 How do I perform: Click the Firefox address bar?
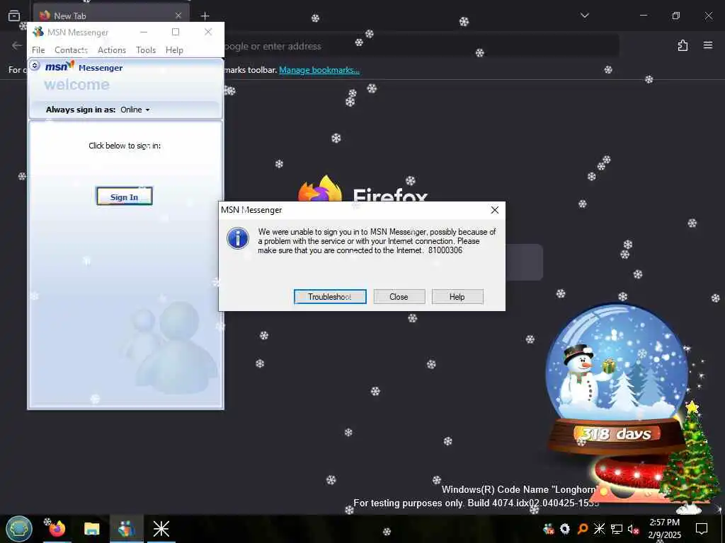point(421,46)
